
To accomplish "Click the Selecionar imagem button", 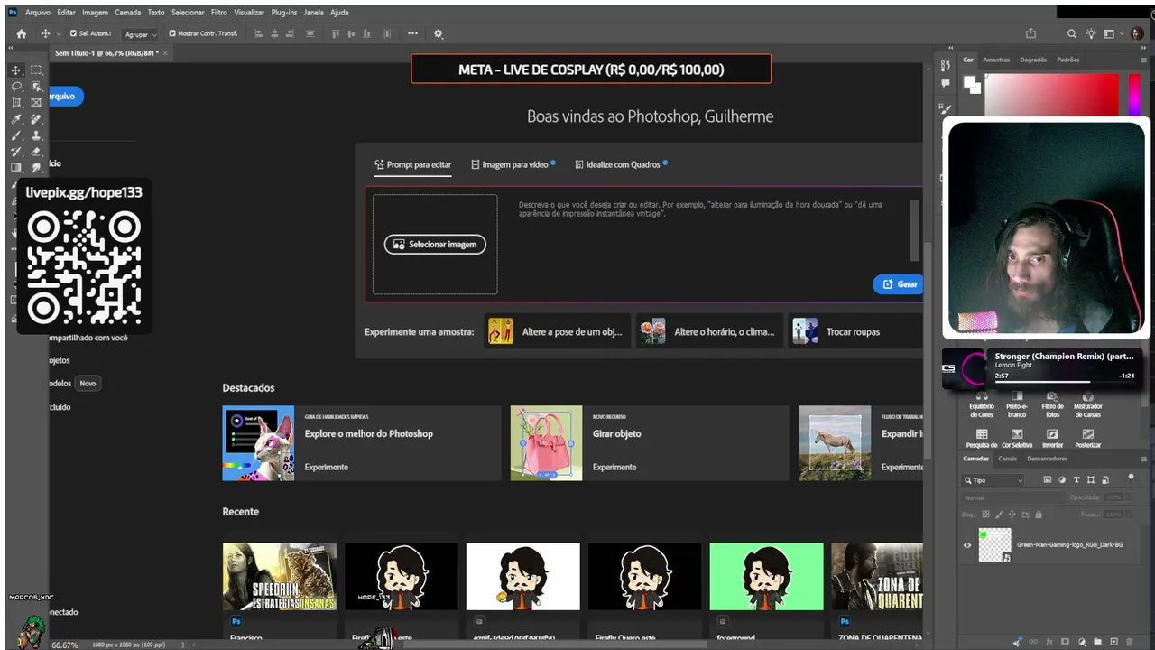I will click(x=435, y=245).
